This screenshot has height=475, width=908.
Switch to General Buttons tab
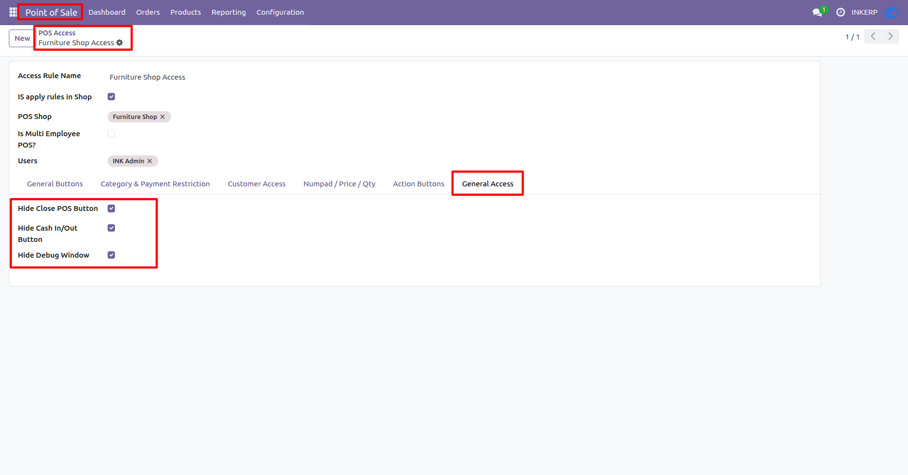click(55, 184)
